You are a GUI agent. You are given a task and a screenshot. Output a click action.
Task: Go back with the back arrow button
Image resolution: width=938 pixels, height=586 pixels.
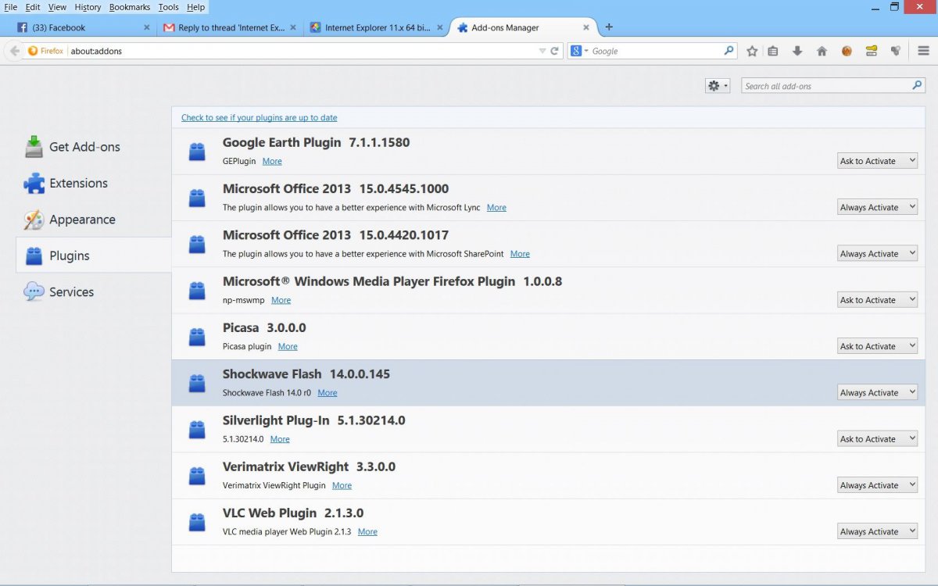point(14,51)
